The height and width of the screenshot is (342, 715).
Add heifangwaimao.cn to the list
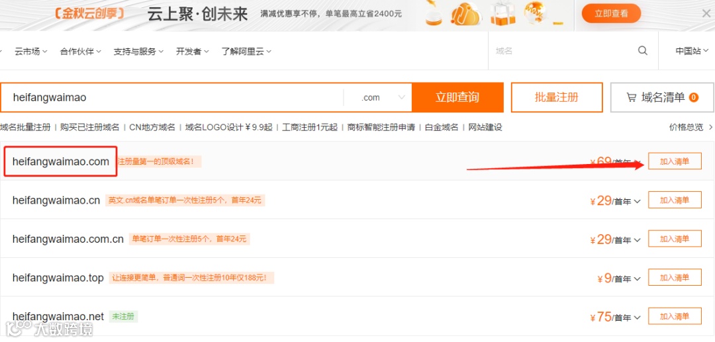[675, 200]
